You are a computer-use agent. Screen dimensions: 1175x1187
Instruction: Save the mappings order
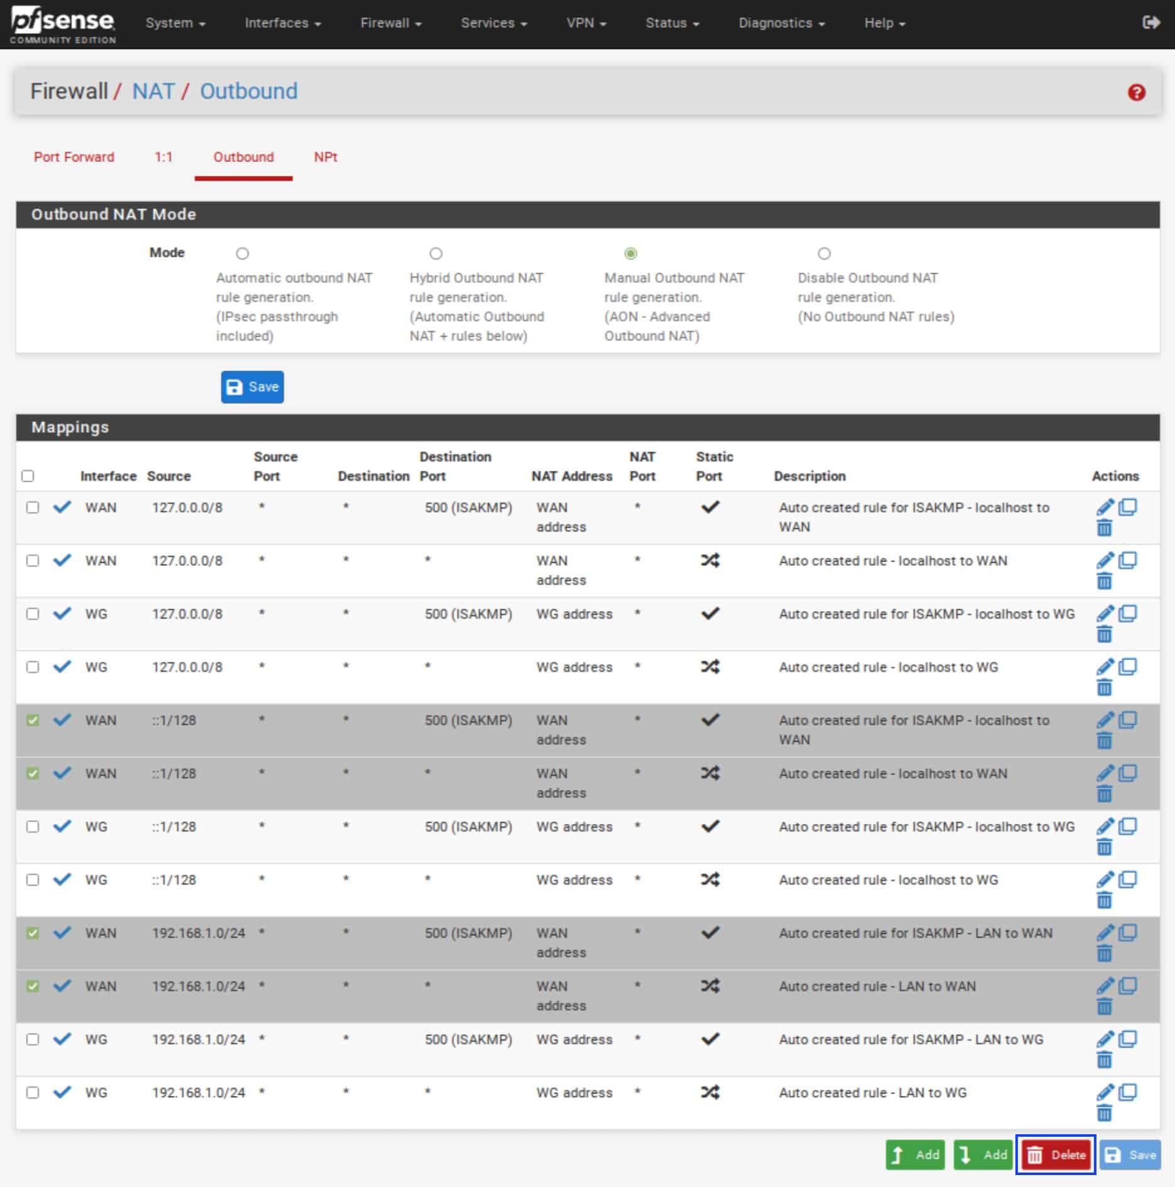[1130, 1154]
